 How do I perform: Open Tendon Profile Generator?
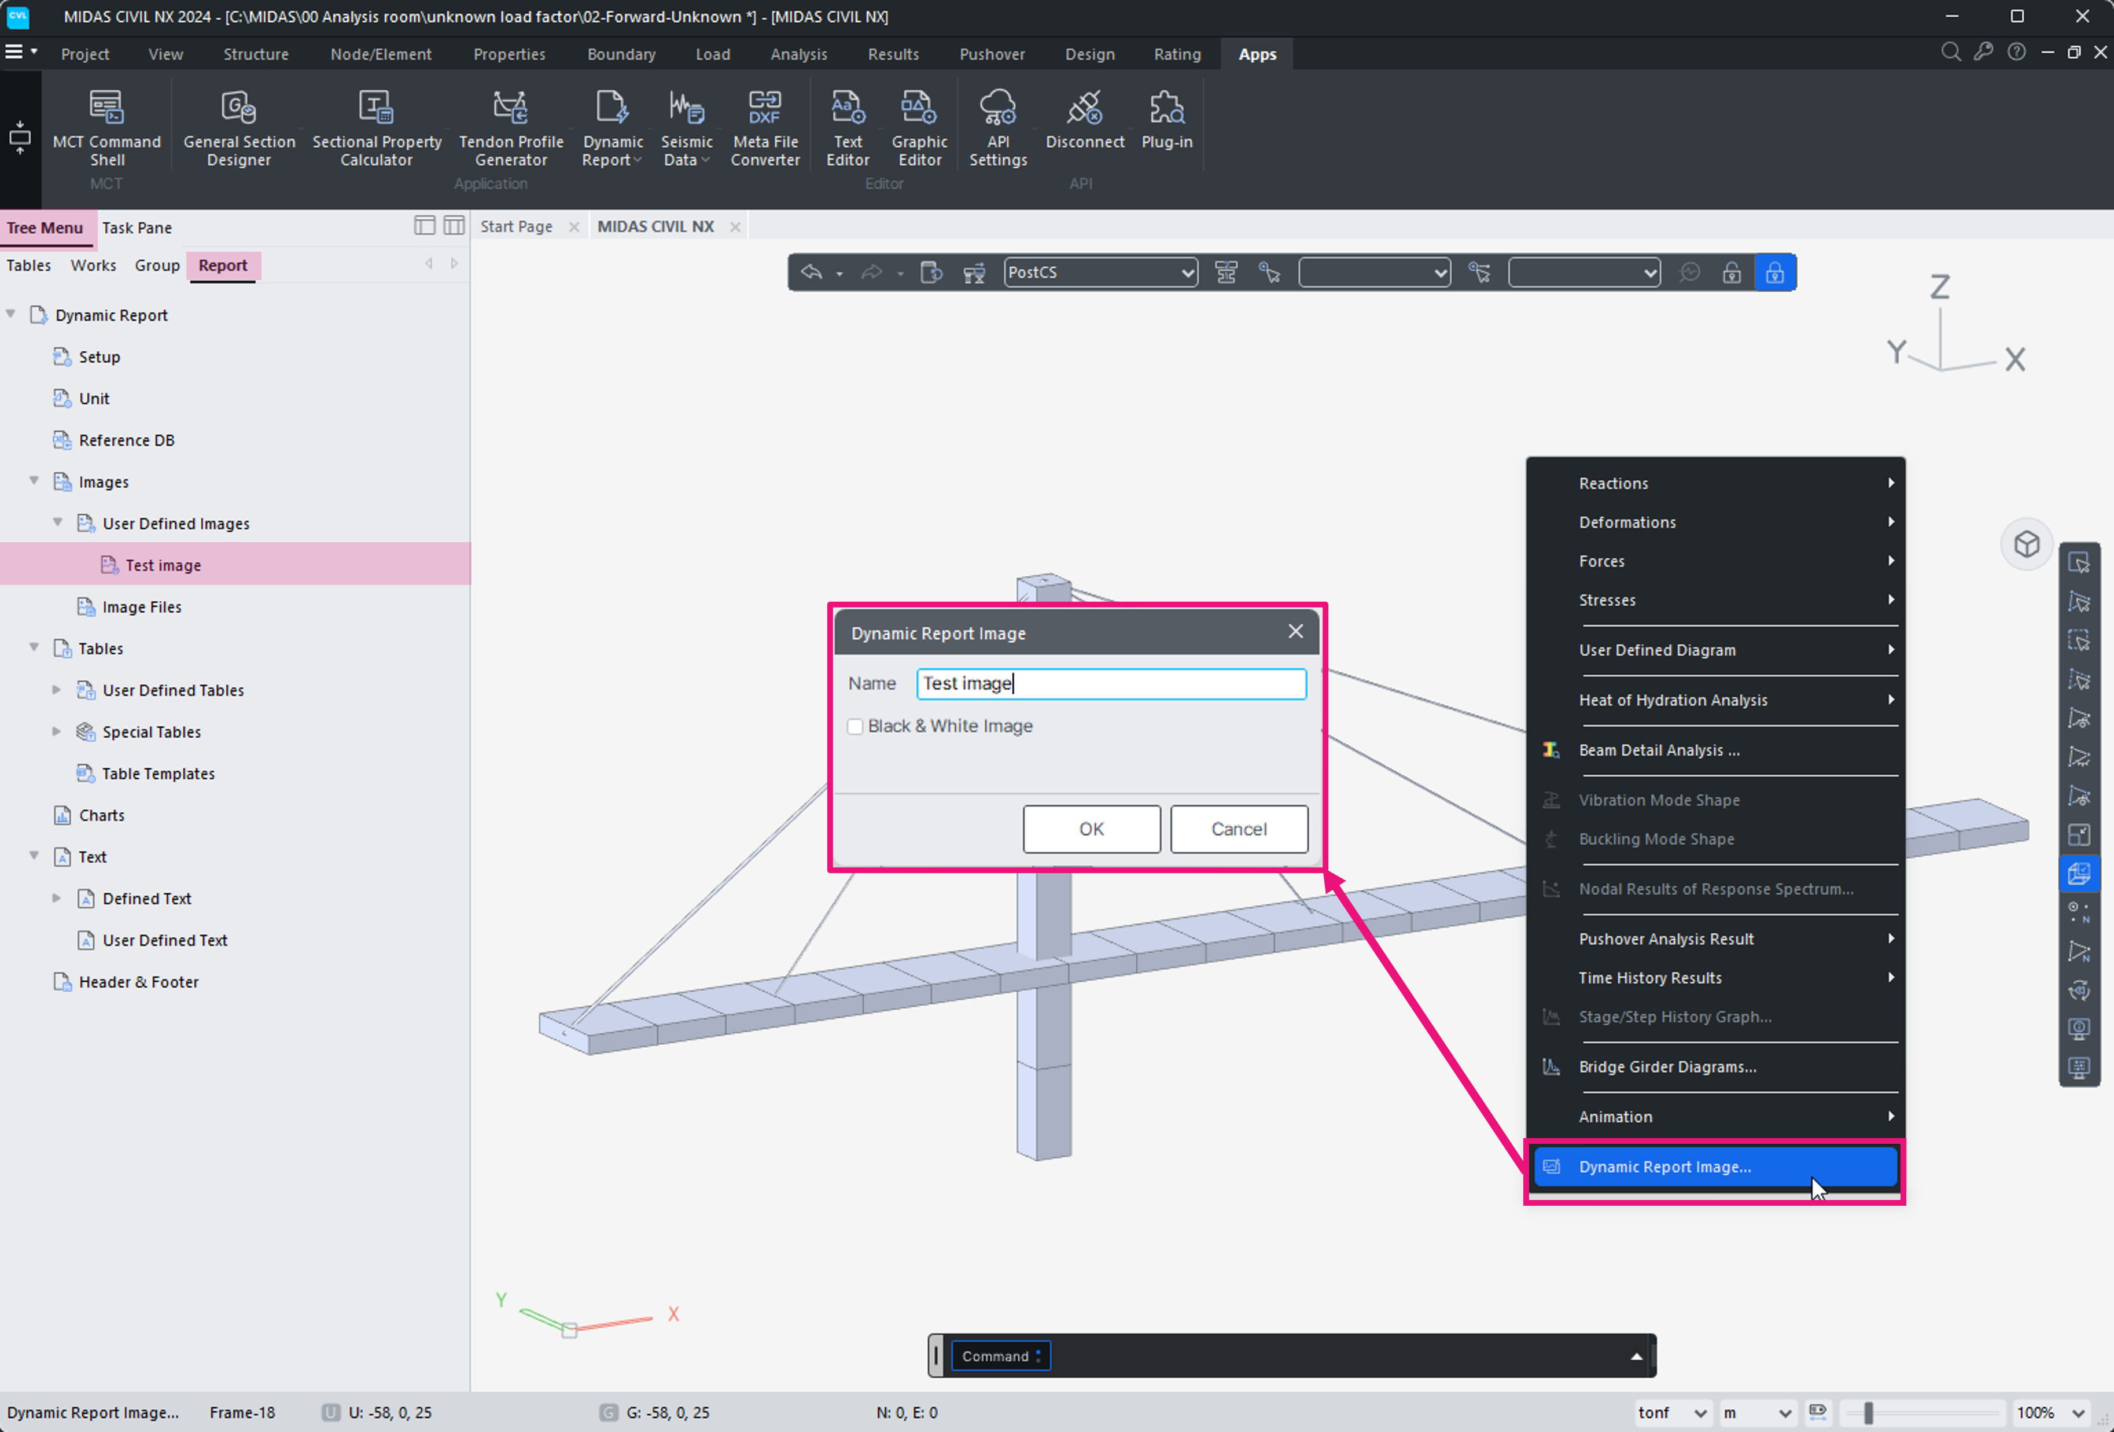tap(510, 128)
